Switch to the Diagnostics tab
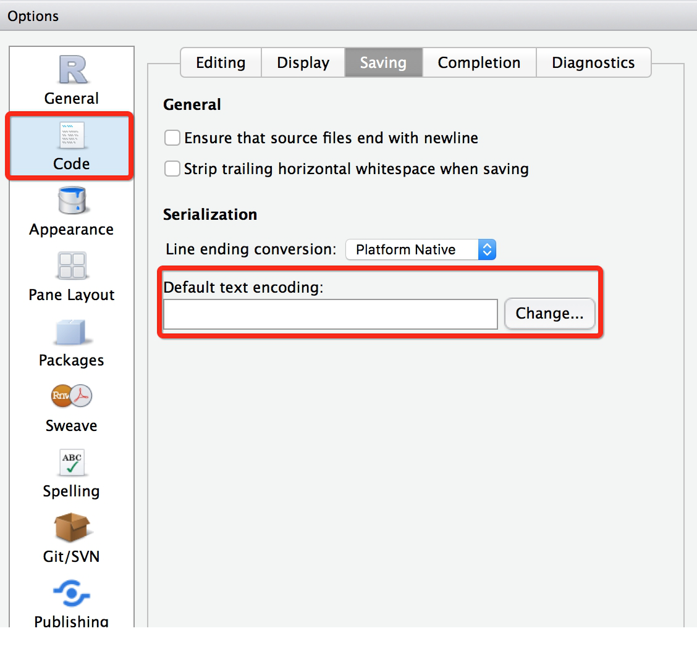 pos(593,62)
